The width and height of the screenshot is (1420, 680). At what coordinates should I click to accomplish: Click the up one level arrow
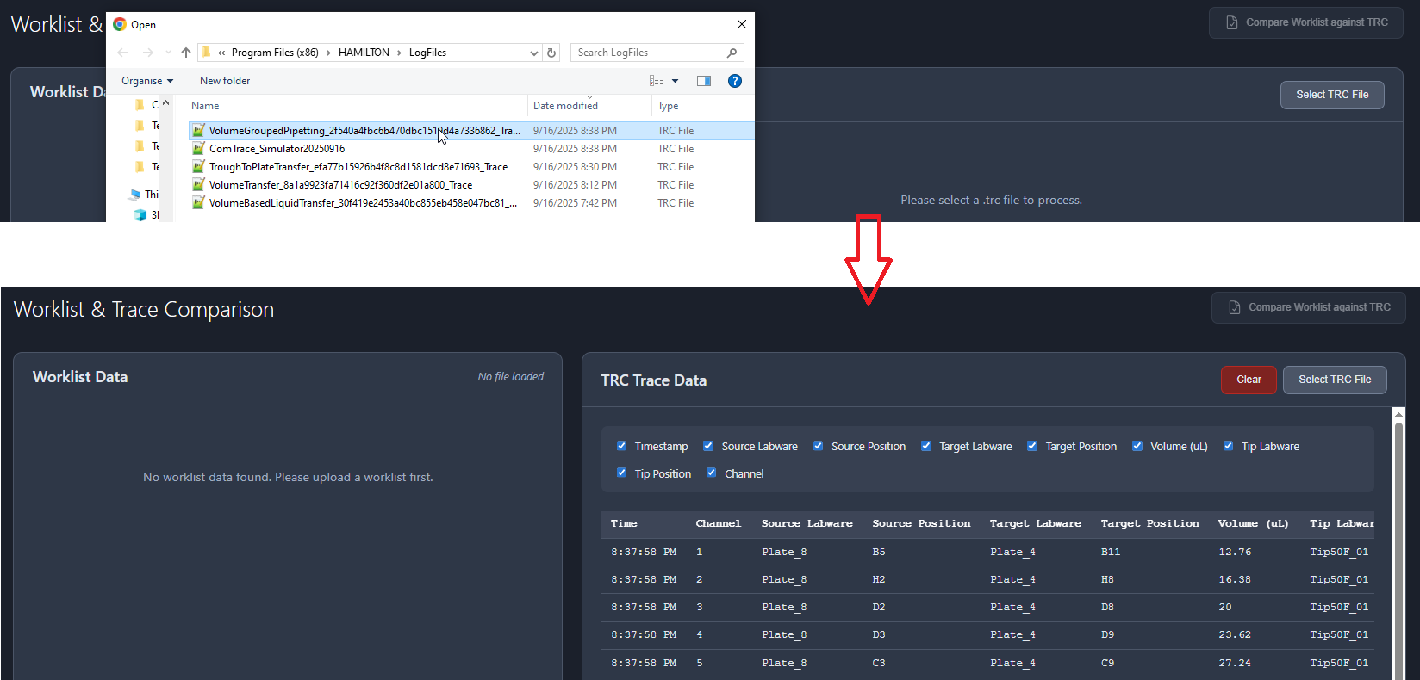(186, 53)
